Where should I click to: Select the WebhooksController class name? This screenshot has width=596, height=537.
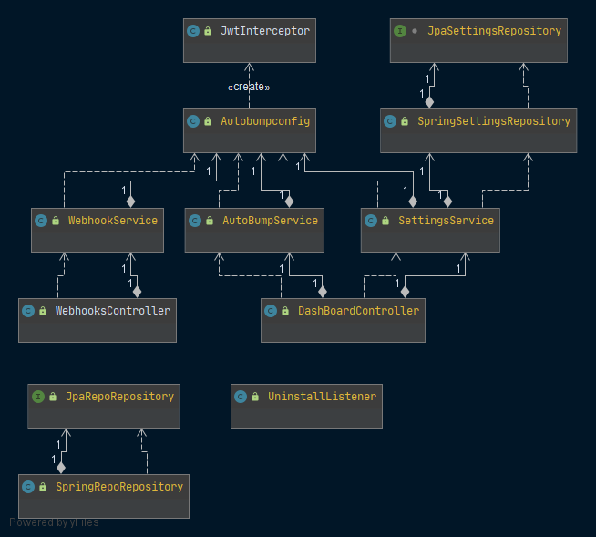(112, 311)
